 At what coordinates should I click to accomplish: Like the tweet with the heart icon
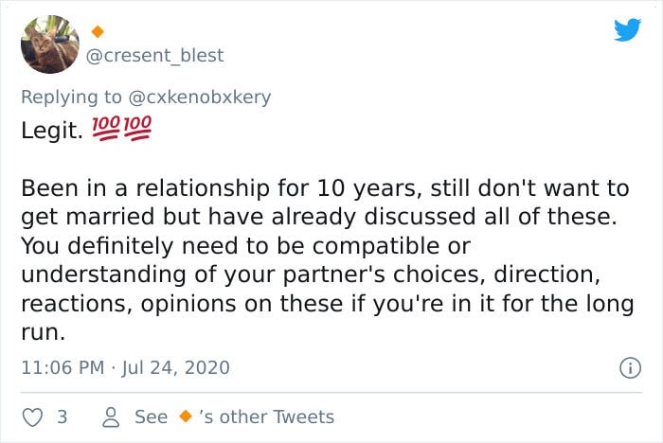click(32, 417)
